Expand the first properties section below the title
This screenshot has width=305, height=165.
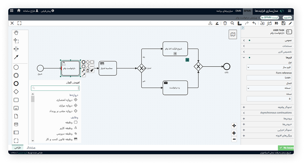[268, 40]
